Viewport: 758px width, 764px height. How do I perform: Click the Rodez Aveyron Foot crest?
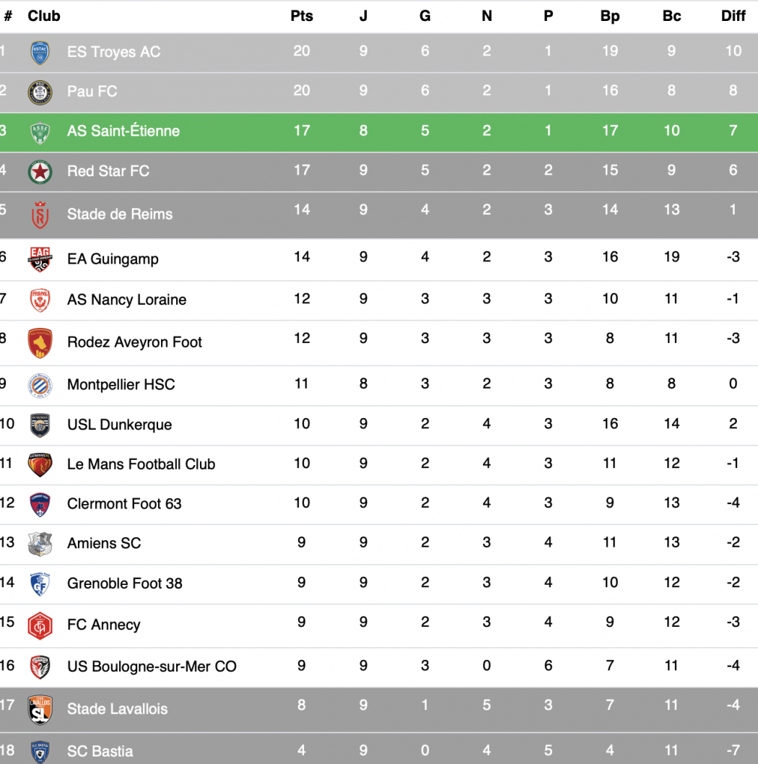point(40,342)
